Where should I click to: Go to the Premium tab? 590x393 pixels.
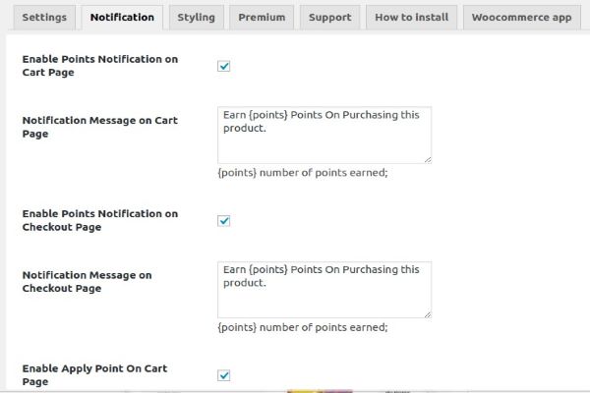[x=262, y=18]
